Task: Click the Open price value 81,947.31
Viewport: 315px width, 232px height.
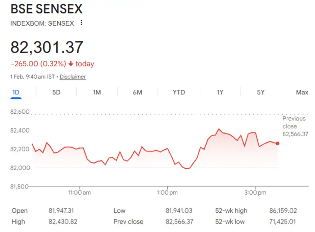Action: [62, 210]
